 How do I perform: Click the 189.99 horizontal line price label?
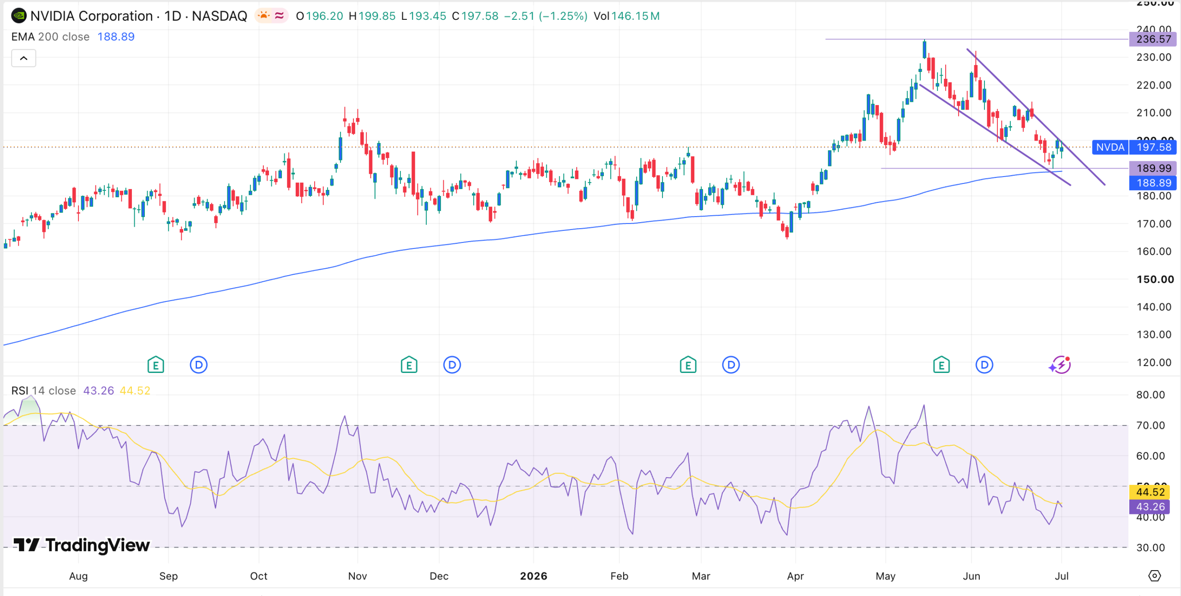[1153, 168]
